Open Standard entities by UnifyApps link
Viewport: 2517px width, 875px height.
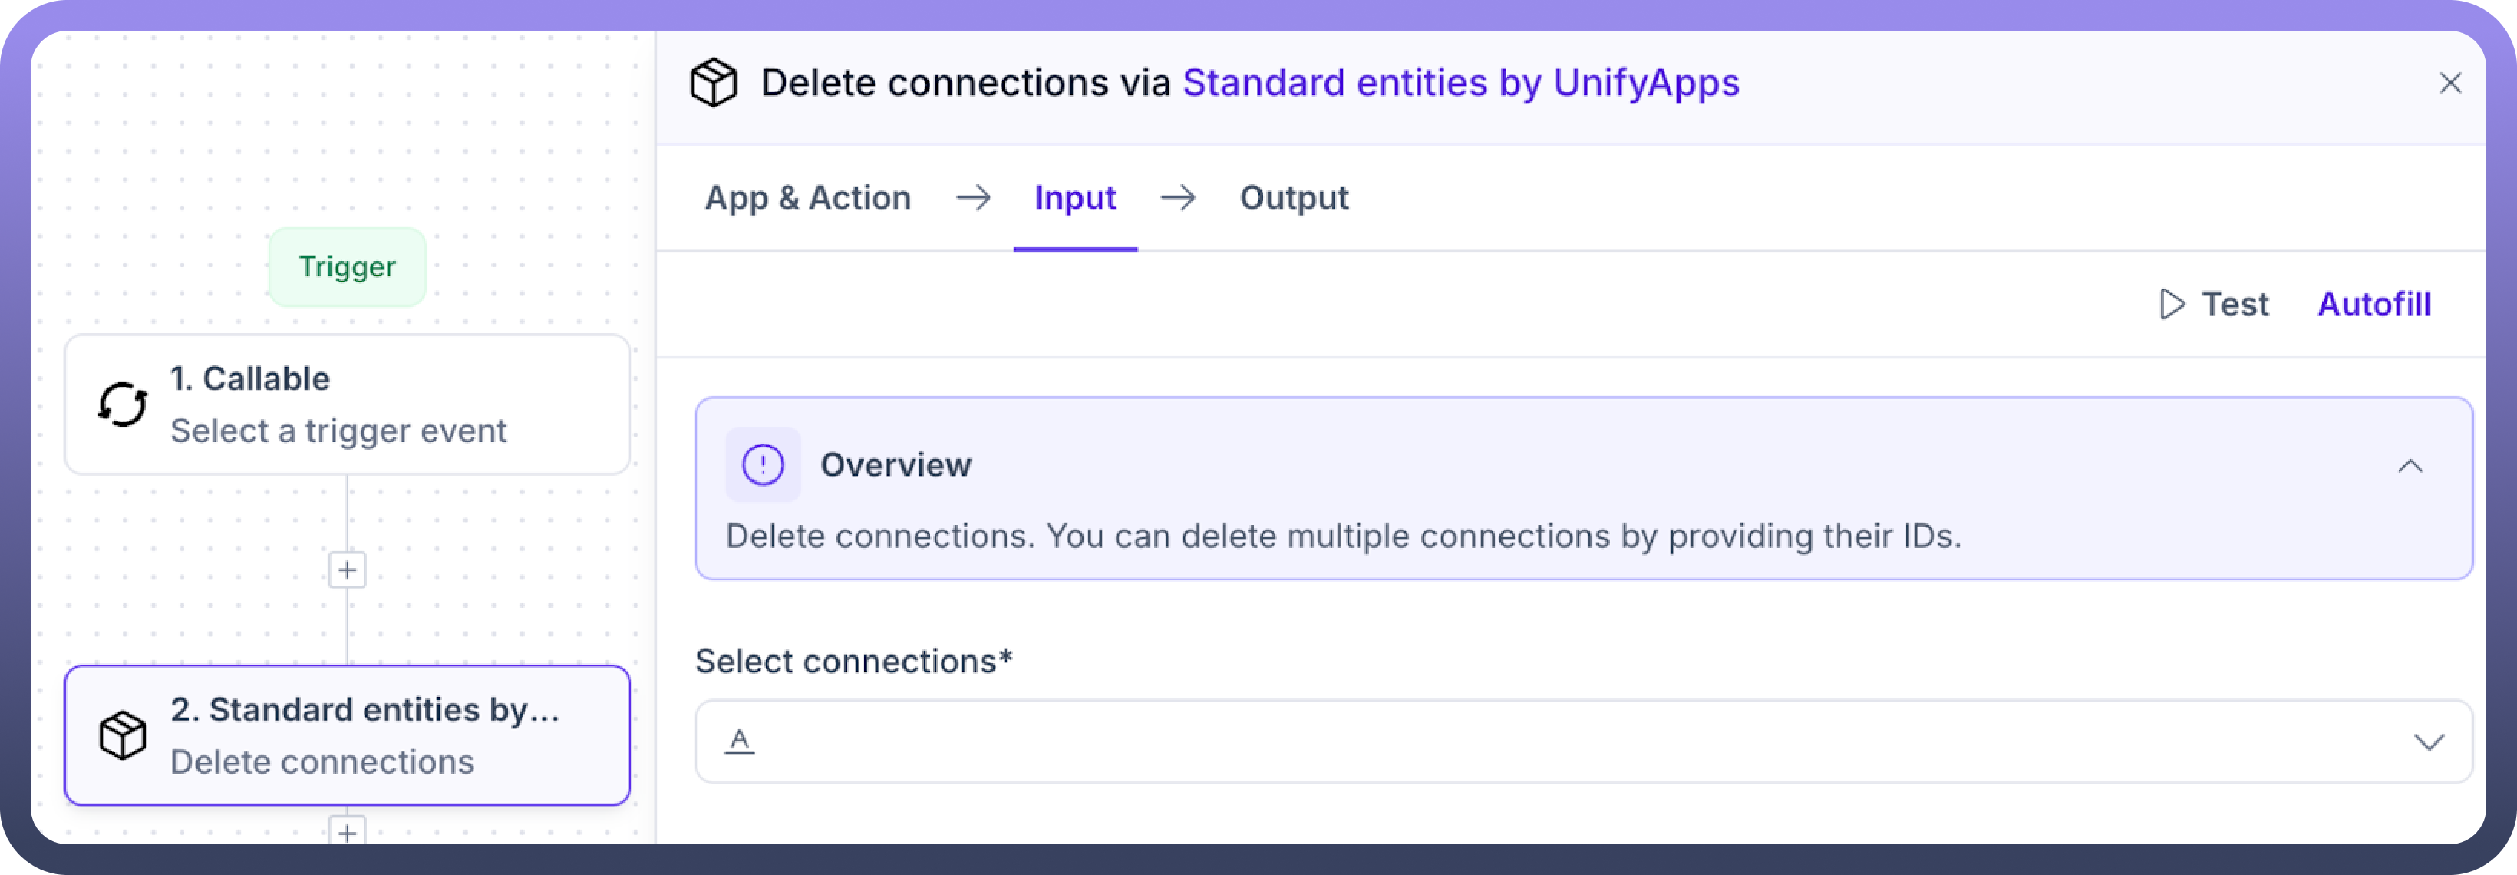tap(1461, 83)
